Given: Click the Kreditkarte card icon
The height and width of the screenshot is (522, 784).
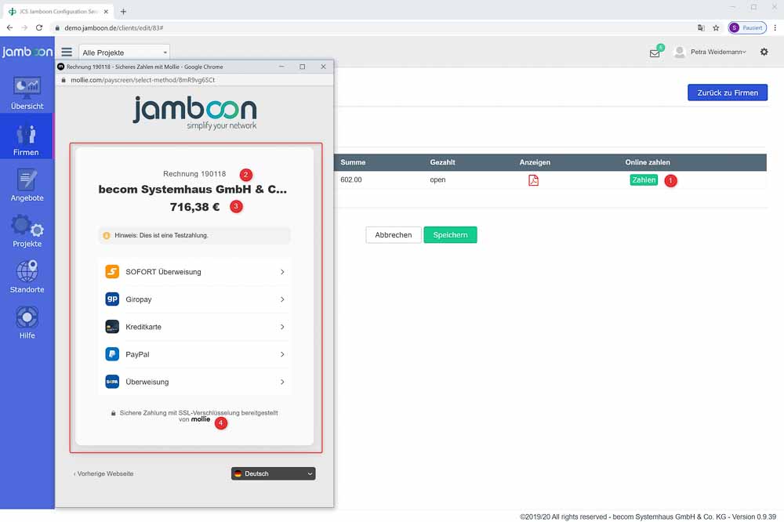Looking at the screenshot, I should pyautogui.click(x=112, y=327).
